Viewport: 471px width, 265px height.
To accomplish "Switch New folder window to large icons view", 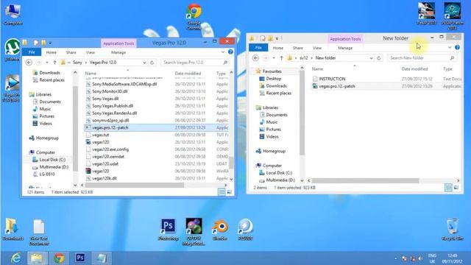I will 456,188.
